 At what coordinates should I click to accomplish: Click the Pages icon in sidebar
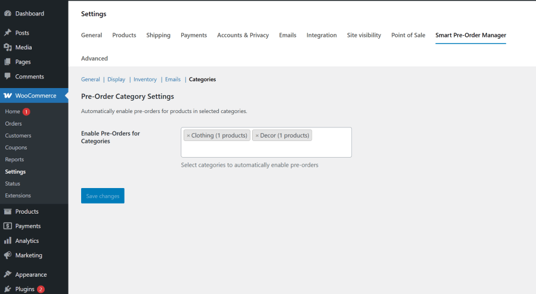(x=8, y=62)
